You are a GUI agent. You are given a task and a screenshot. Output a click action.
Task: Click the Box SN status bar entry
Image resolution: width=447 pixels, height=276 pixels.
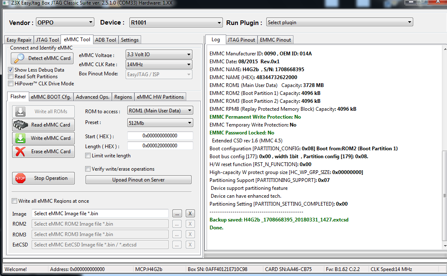pyautogui.click(x=217, y=269)
